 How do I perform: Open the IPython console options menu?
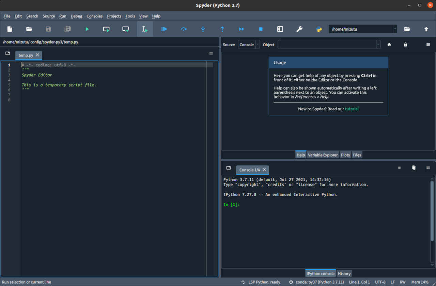(x=428, y=168)
